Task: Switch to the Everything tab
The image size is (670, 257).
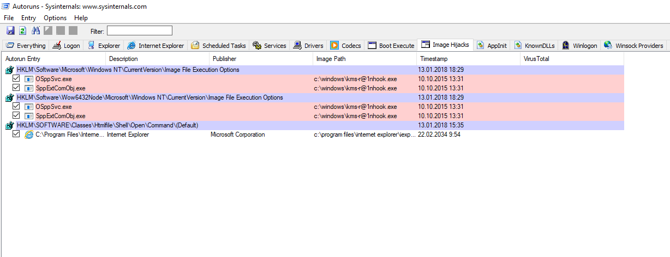Action: (26, 46)
